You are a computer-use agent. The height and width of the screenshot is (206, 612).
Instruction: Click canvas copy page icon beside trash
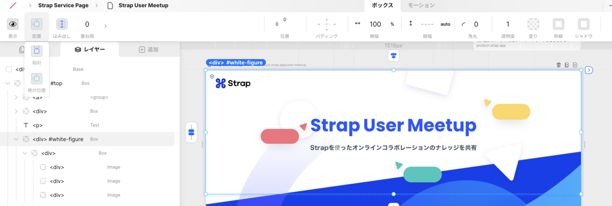[567, 65]
